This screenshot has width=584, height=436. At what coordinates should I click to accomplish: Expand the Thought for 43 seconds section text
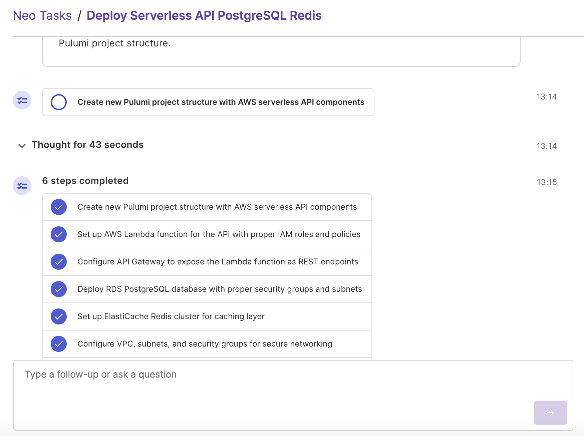click(87, 145)
